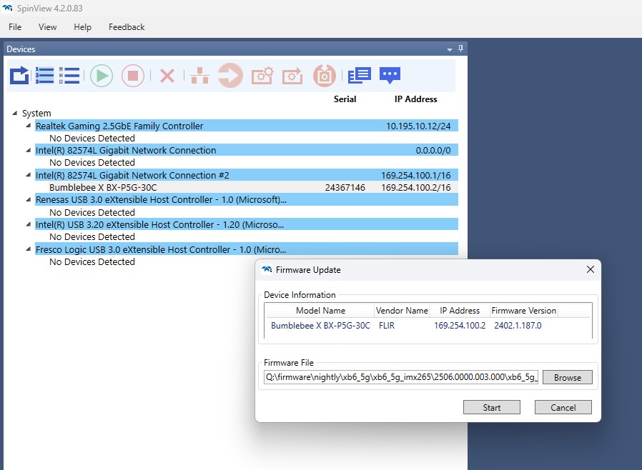642x470 pixels.
Task: Click the SpinView logo in title bar
Action: 7,8
